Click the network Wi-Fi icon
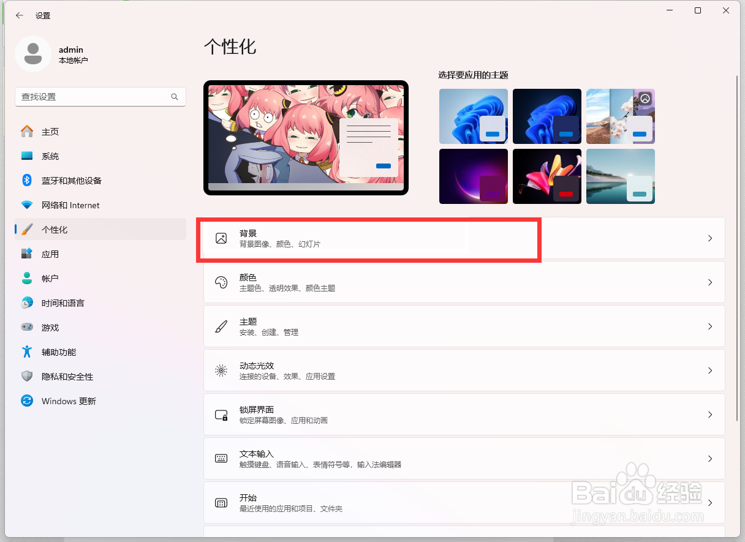Screen dimensions: 745x542 [x=27, y=205]
